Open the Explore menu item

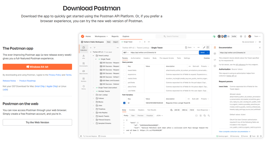(126, 36)
